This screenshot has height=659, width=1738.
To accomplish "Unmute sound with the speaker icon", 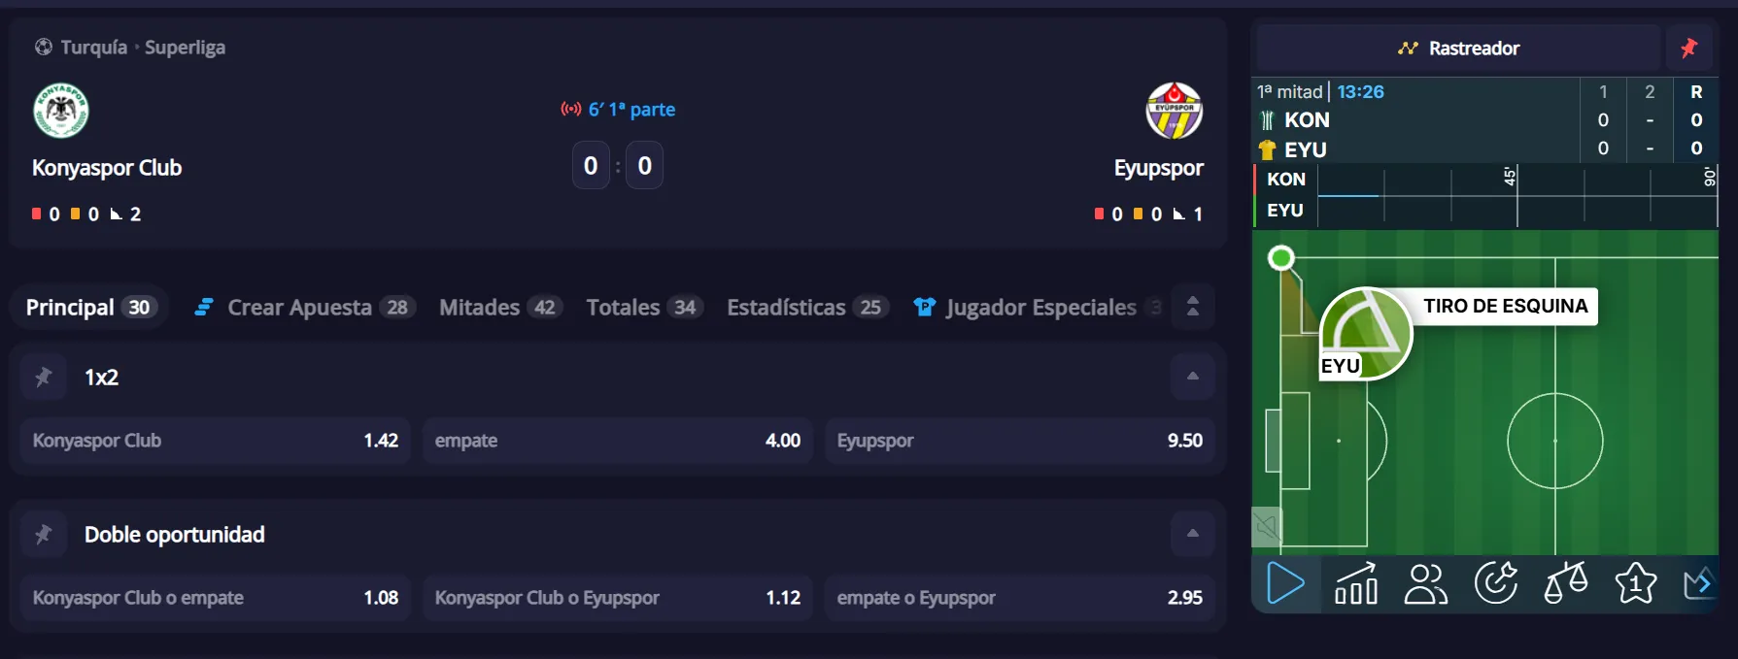I will pos(1267,527).
